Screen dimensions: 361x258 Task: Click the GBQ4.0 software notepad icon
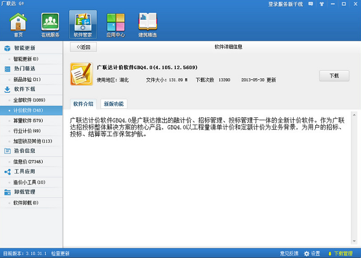pos(81,74)
